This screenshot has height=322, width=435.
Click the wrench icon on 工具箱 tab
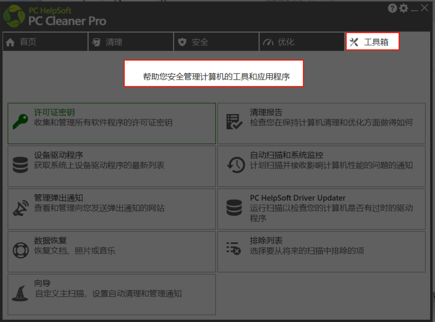tap(354, 42)
